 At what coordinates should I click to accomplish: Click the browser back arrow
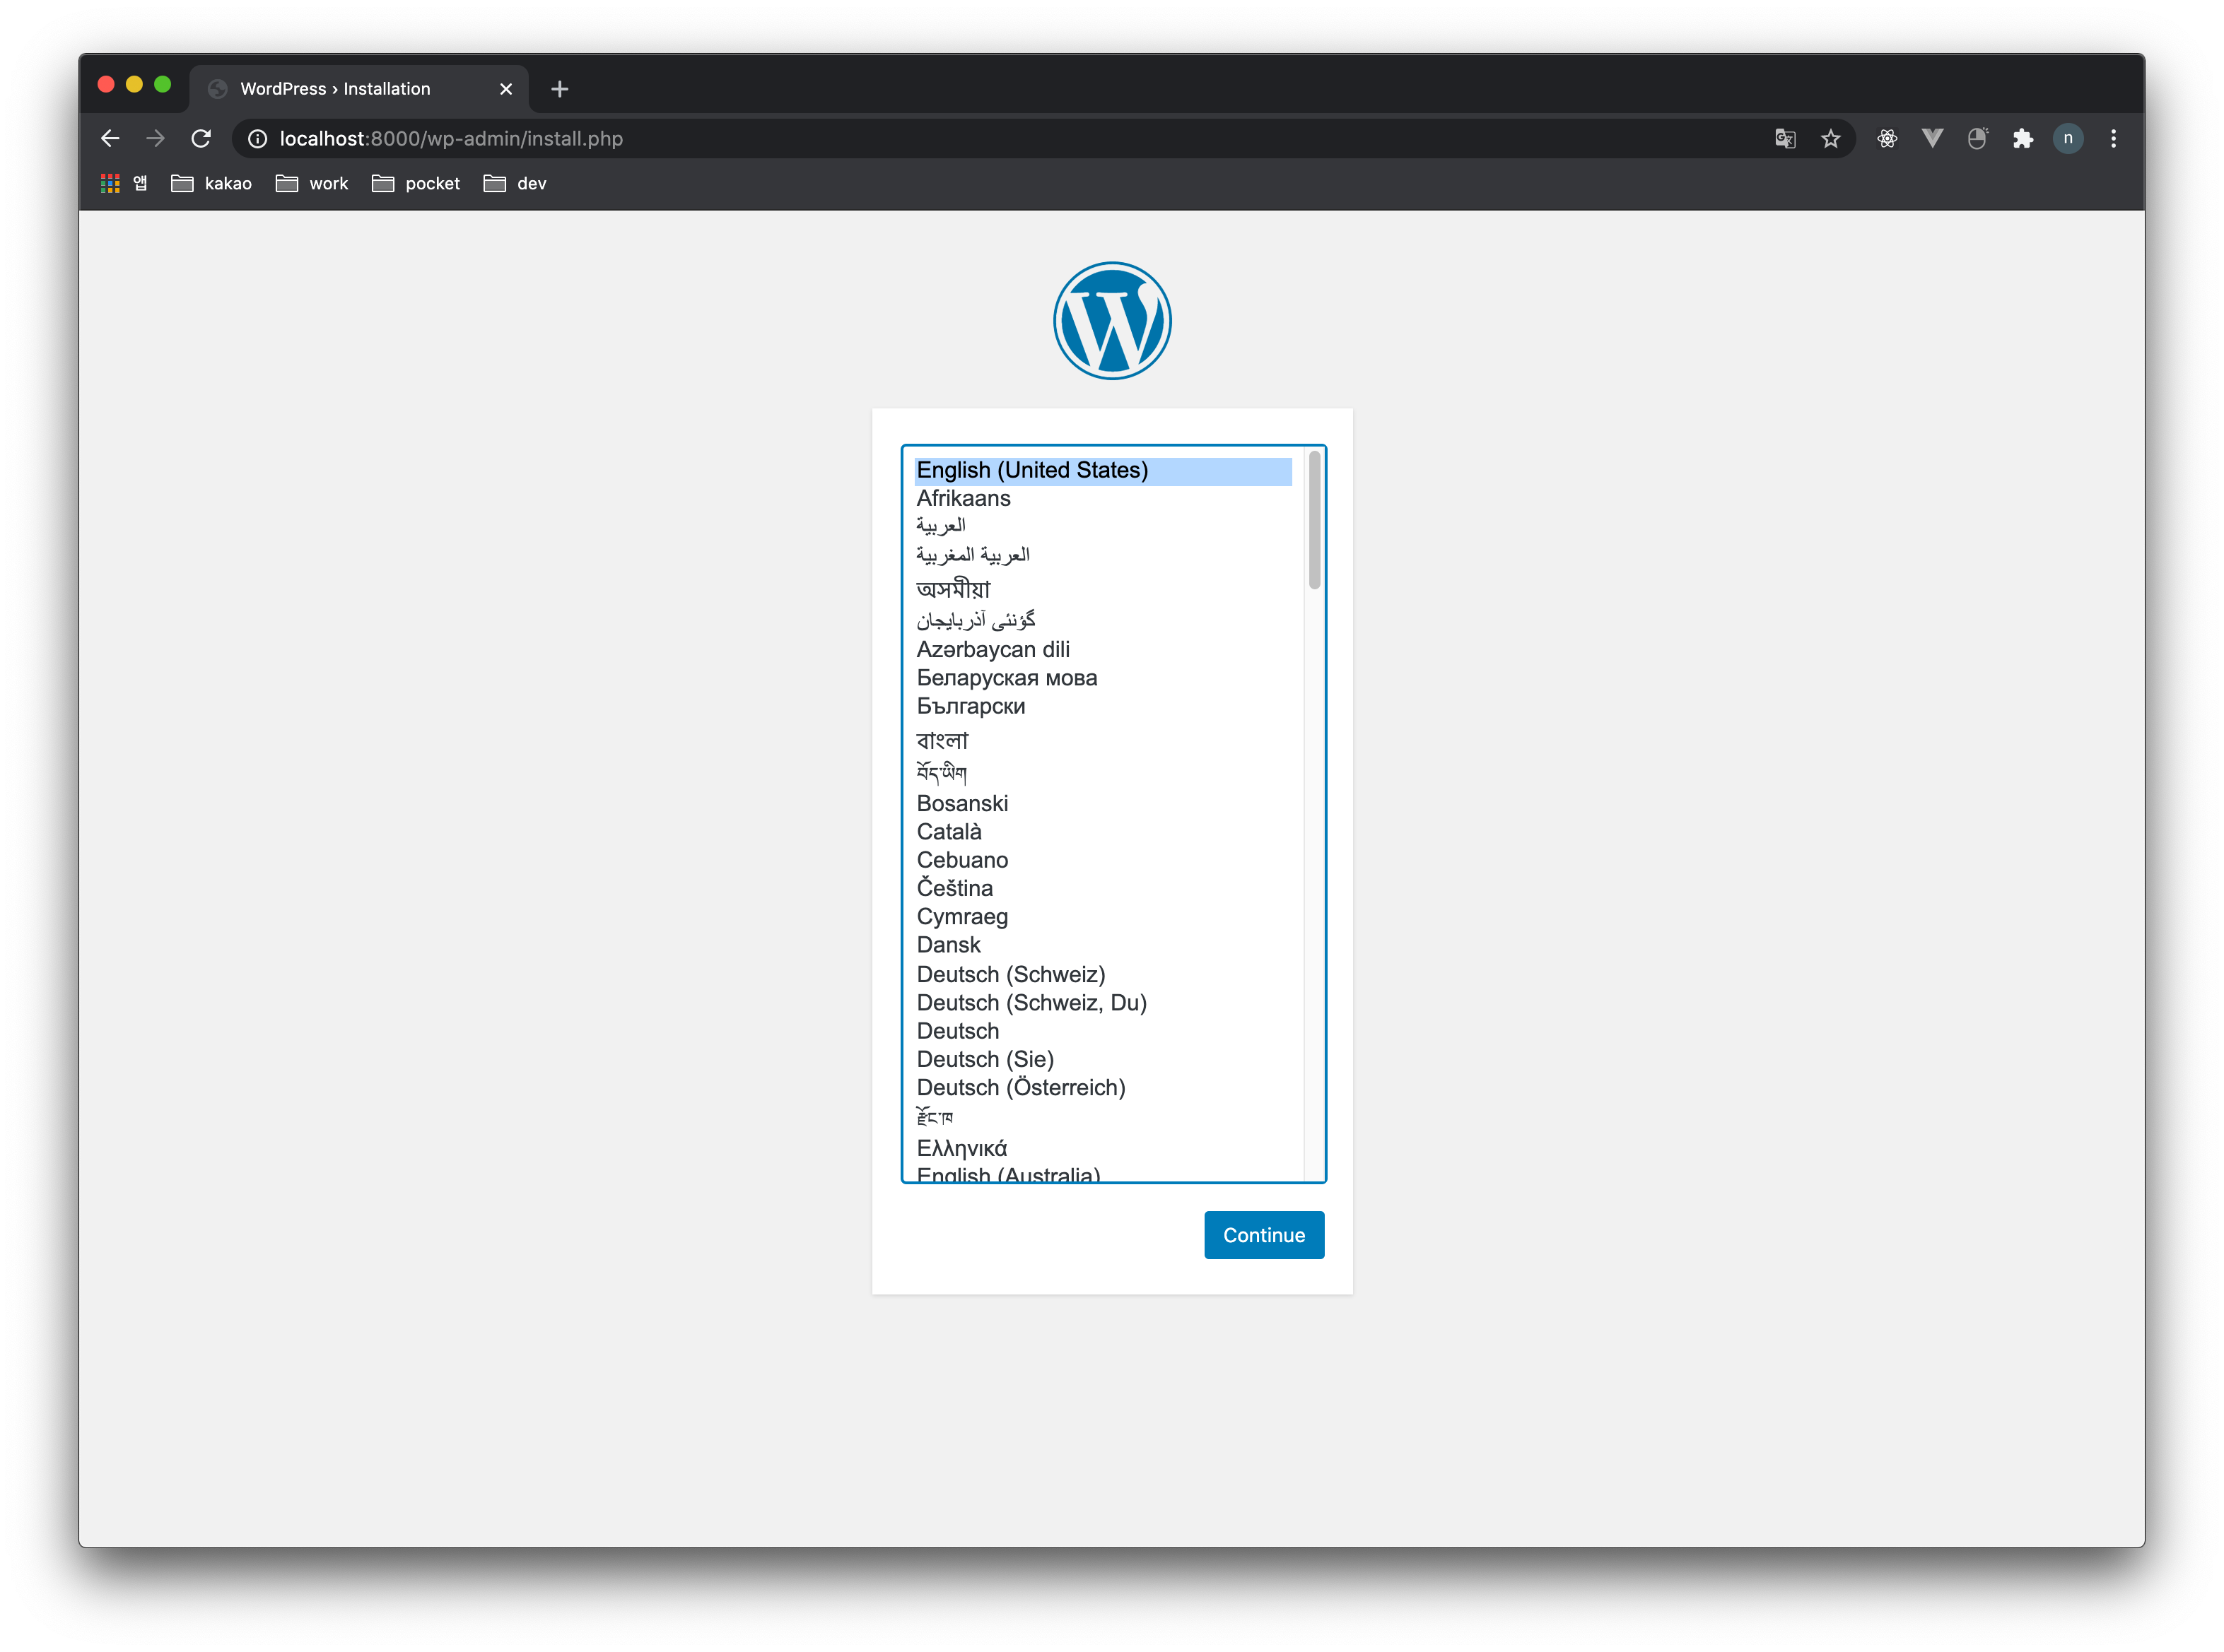coord(110,139)
